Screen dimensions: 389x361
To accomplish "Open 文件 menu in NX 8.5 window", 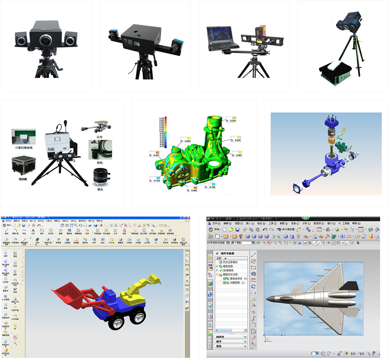I will coord(216,223).
